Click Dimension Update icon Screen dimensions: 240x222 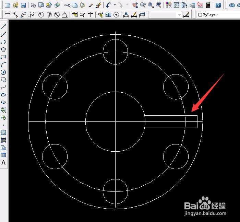pyautogui.click(x=142, y=15)
